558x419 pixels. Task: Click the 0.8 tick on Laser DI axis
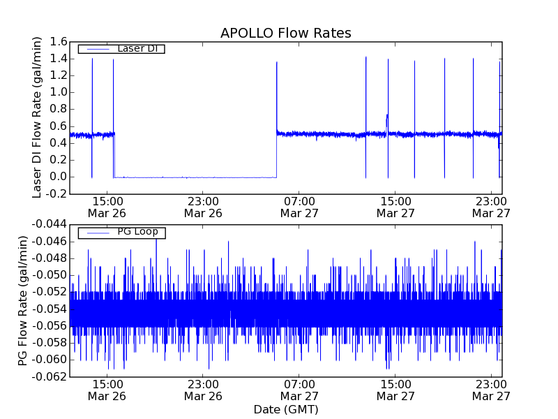click(59, 109)
